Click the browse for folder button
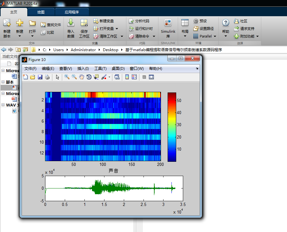Image resolution: width=287 pixels, height=232 pixels. pos(25,50)
